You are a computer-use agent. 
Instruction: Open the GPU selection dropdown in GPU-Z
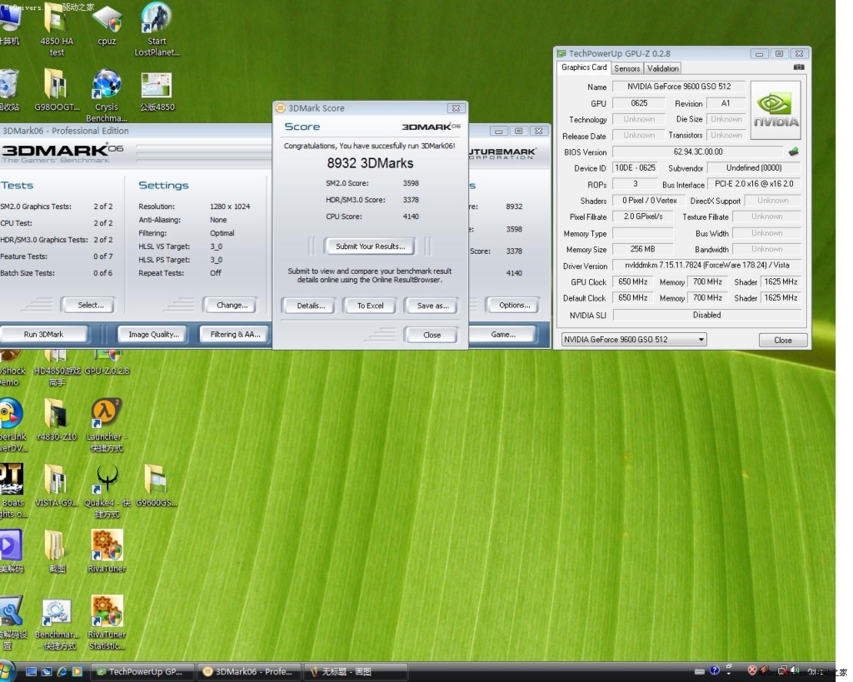[634, 340]
